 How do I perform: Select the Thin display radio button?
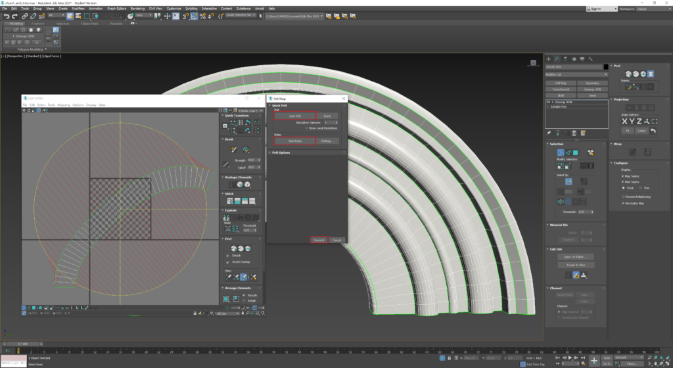(x=639, y=187)
